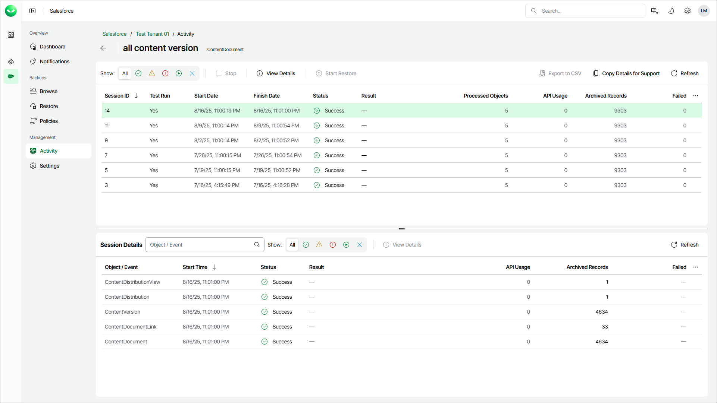Select All filter in Session Details
717x403 pixels.
pos(292,245)
